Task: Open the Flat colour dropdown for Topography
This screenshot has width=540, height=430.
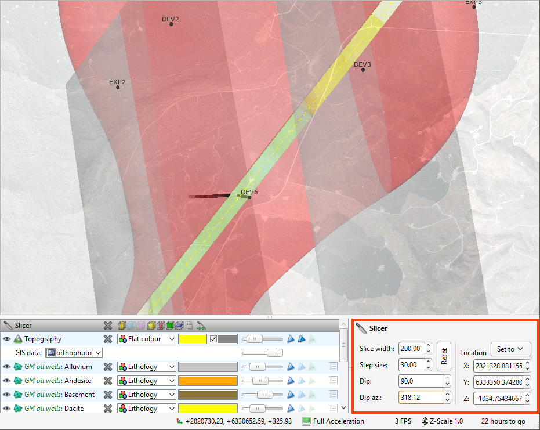Action: pyautogui.click(x=147, y=339)
